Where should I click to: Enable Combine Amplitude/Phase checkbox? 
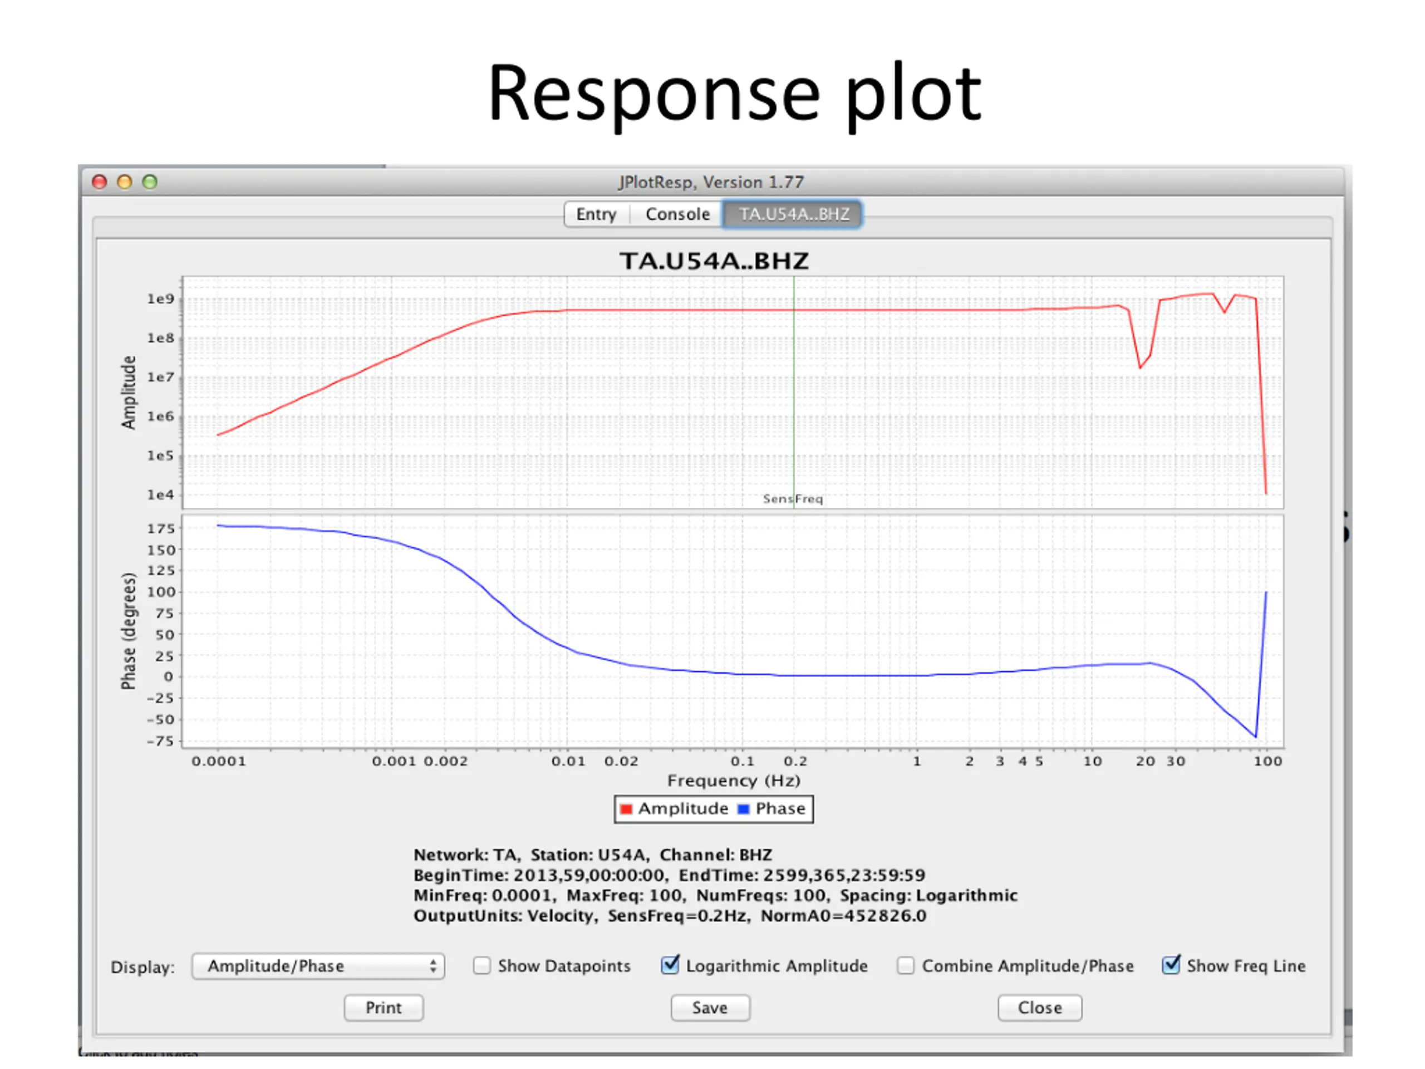click(905, 965)
